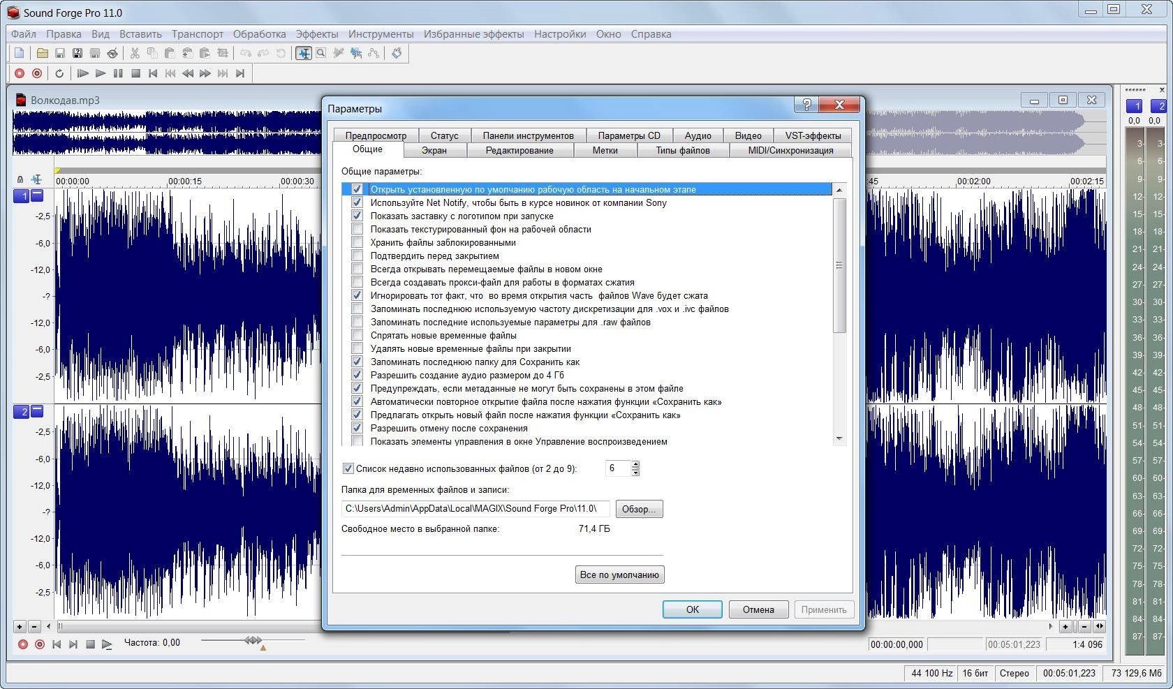Image resolution: width=1173 pixels, height=689 pixels.
Task: Click the Save floppy disk toolbar icon
Action: point(60,53)
